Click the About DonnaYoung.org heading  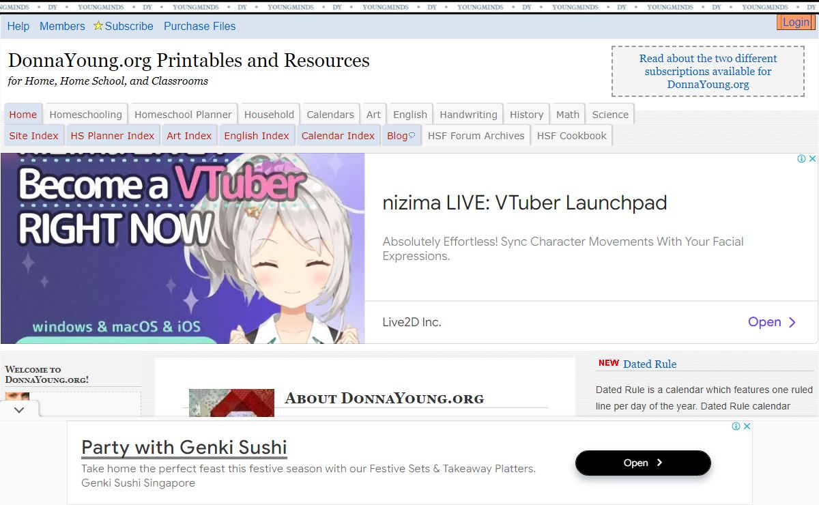[x=384, y=399]
